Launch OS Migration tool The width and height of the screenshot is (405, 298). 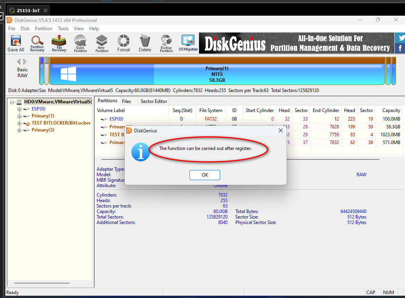pyautogui.click(x=188, y=43)
